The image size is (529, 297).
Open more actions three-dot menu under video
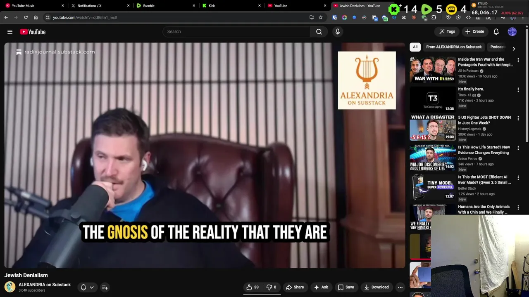400,287
